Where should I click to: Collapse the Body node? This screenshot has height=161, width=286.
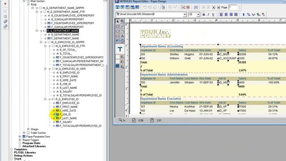[x=28, y=4]
